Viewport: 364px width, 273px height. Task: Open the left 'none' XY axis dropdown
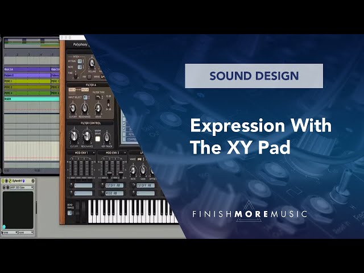(10, 233)
